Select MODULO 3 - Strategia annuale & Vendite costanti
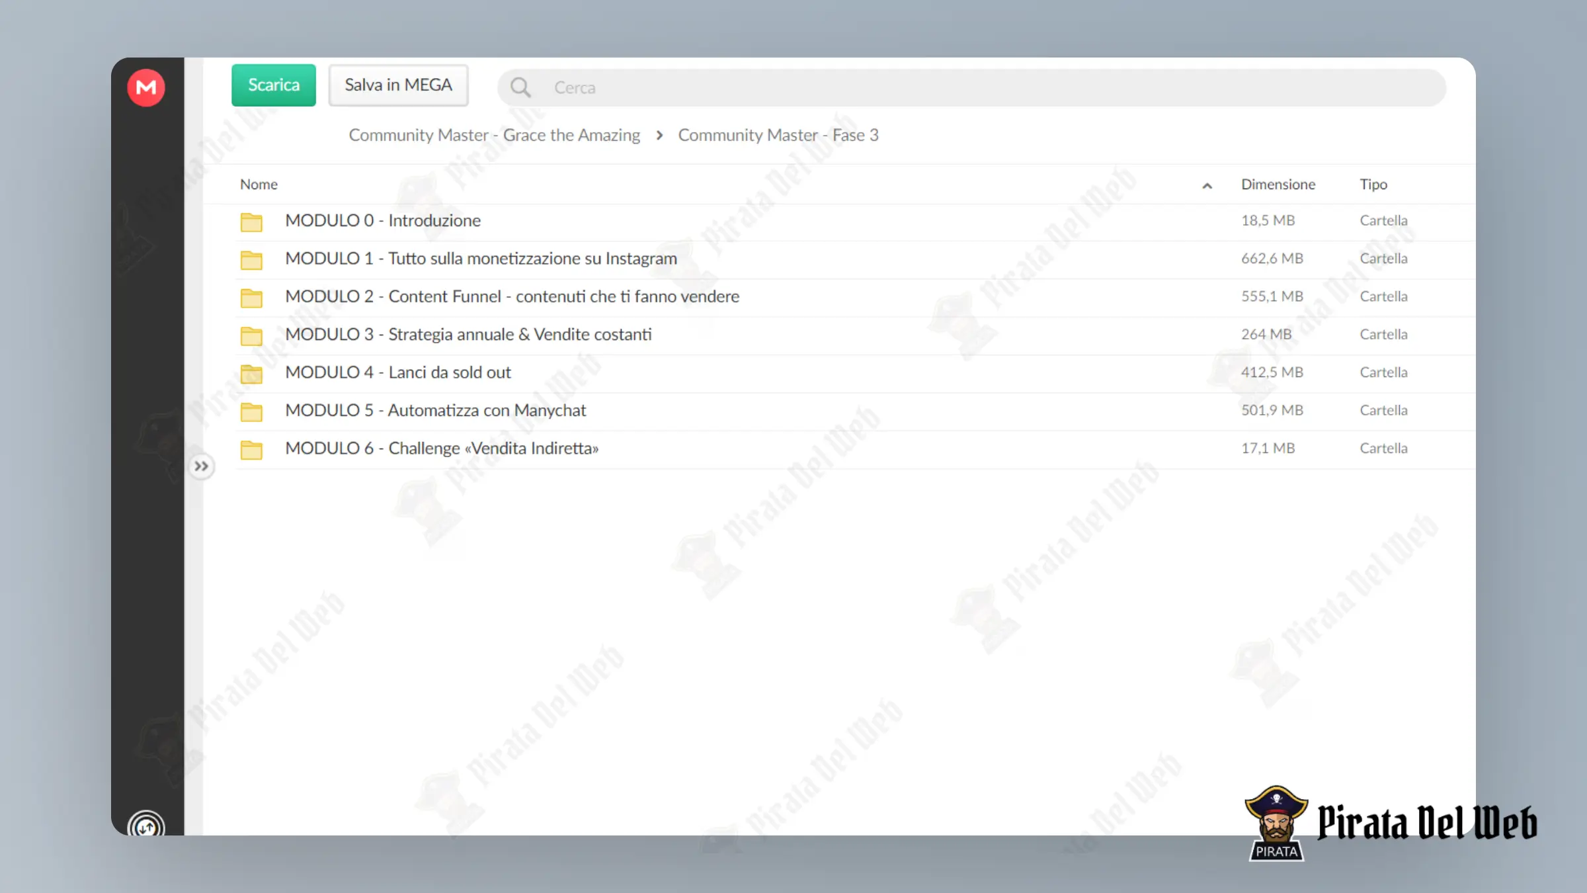 pos(468,334)
